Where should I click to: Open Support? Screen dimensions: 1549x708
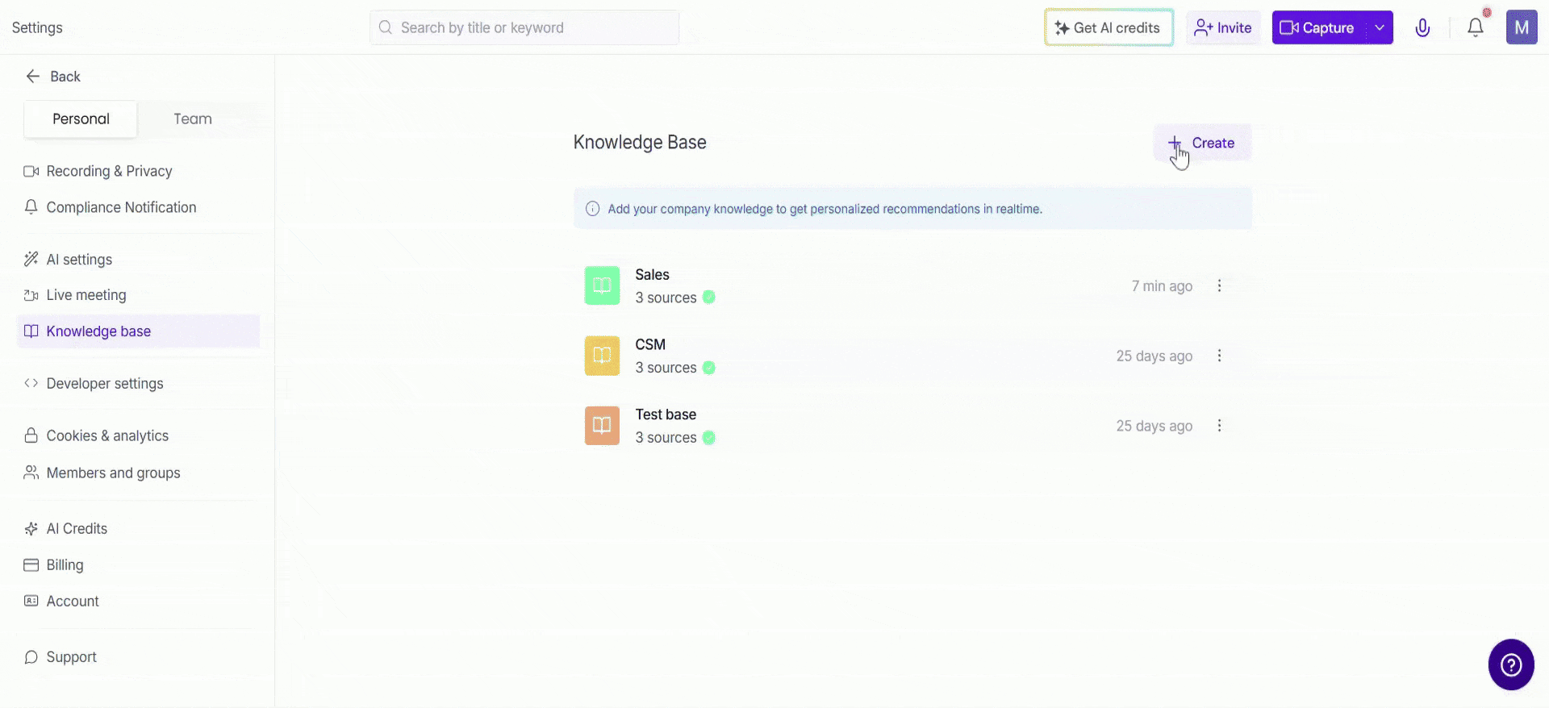(138, 657)
